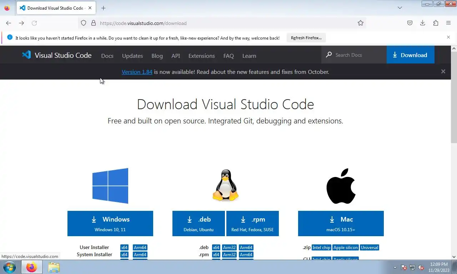Download the .zip Apple silicon build

(x=346, y=248)
